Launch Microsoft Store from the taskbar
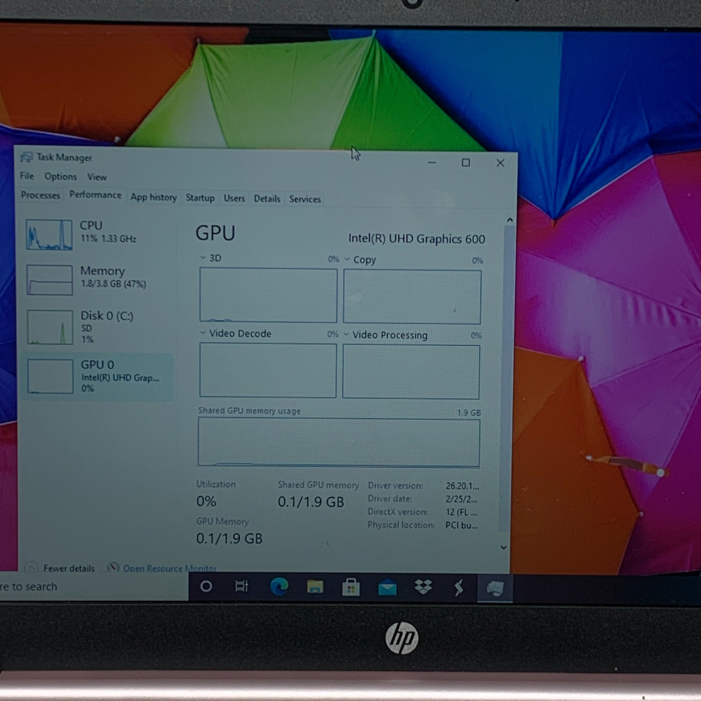Viewport: 701px width, 701px height. pyautogui.click(x=351, y=587)
